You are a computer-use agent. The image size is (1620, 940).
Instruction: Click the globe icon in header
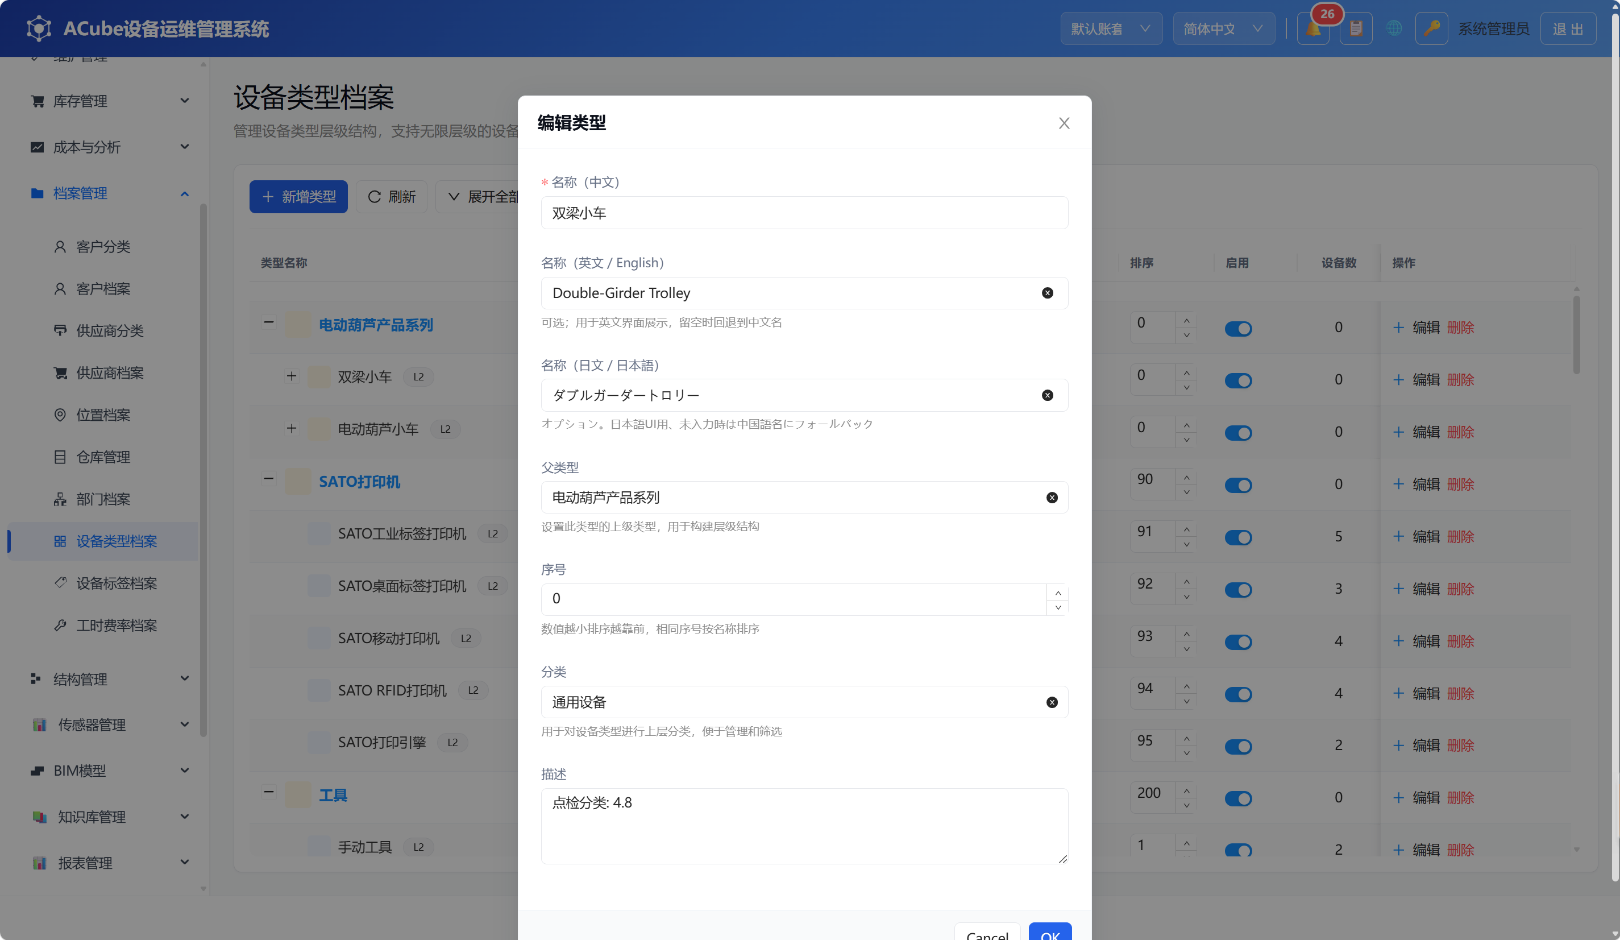tap(1394, 29)
